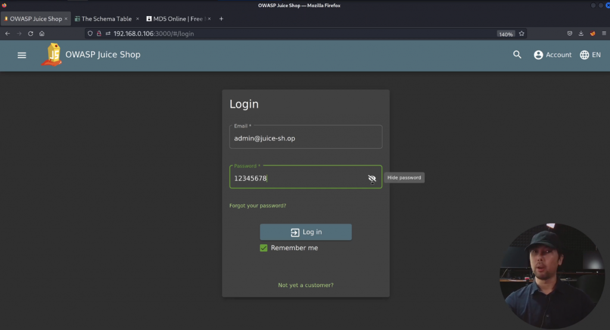Click the OWASP Juice Shop logo

click(52, 54)
